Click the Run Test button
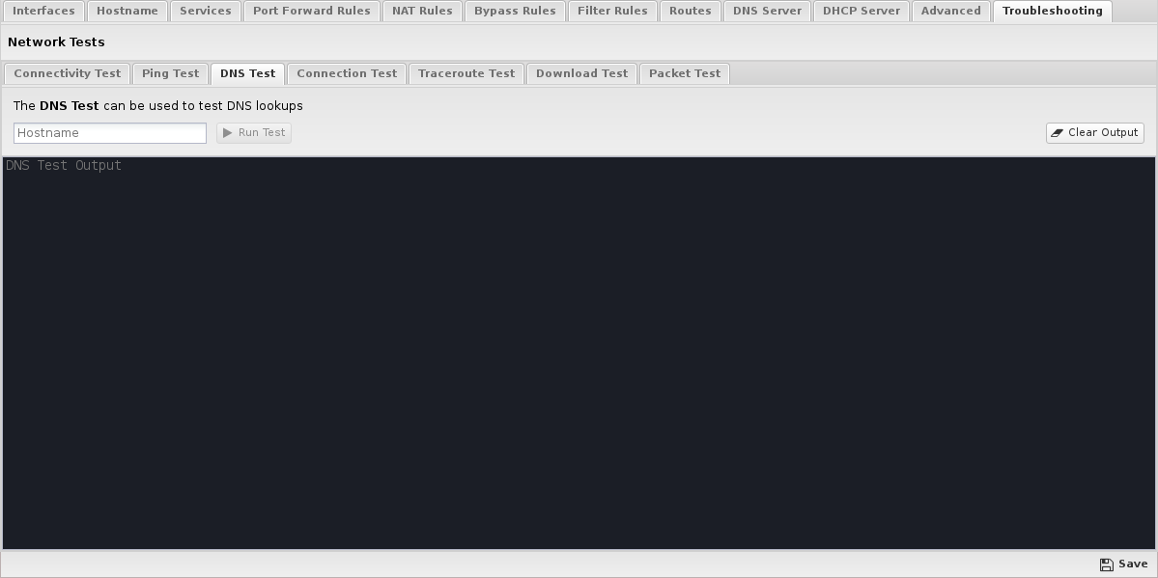The height and width of the screenshot is (578, 1158). pyautogui.click(x=254, y=133)
